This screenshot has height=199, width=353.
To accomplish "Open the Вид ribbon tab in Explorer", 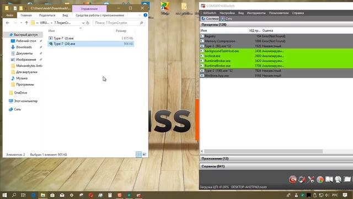I will coord(65,15).
